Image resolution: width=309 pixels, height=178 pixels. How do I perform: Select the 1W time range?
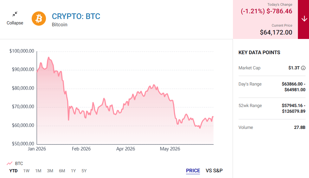tap(26, 171)
